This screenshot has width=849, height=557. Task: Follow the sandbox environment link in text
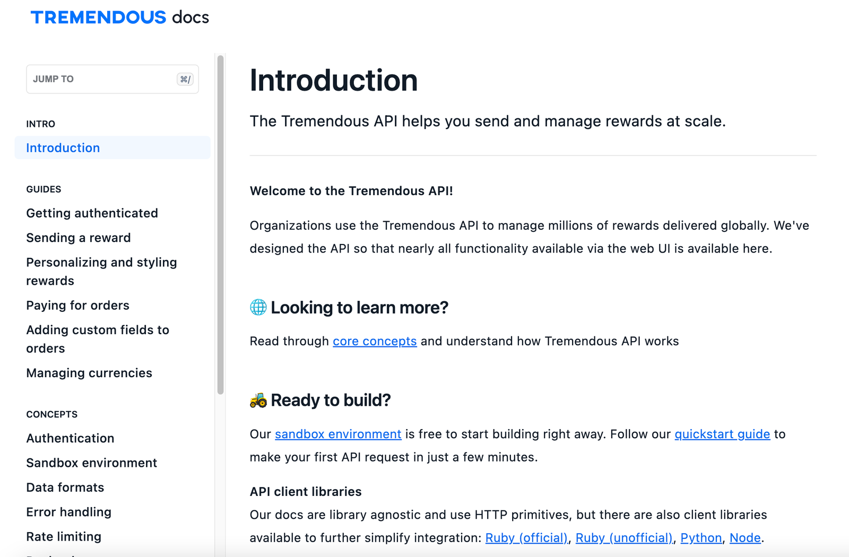coord(338,434)
